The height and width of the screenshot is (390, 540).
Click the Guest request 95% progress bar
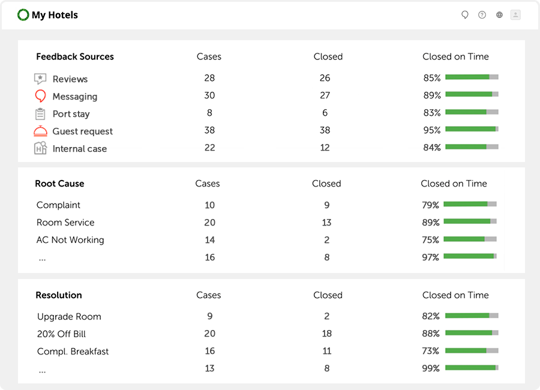[472, 129]
